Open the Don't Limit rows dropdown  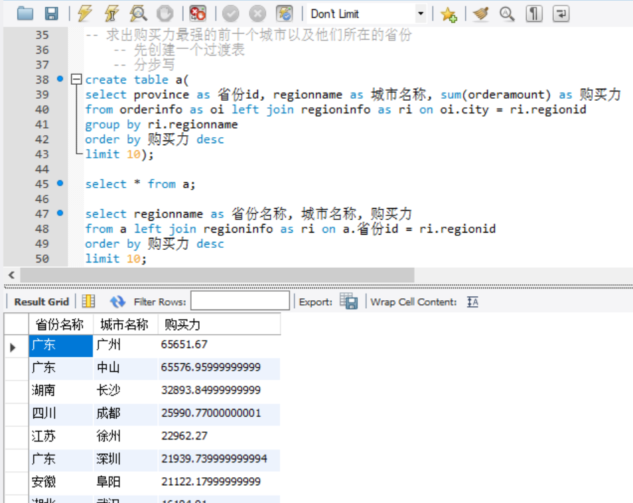[x=421, y=14]
